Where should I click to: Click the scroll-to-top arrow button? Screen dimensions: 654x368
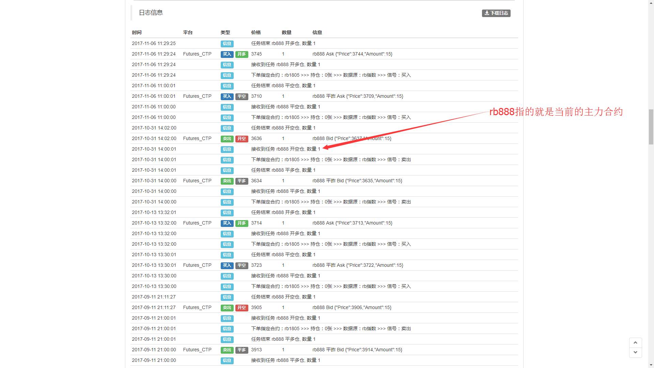point(635,342)
